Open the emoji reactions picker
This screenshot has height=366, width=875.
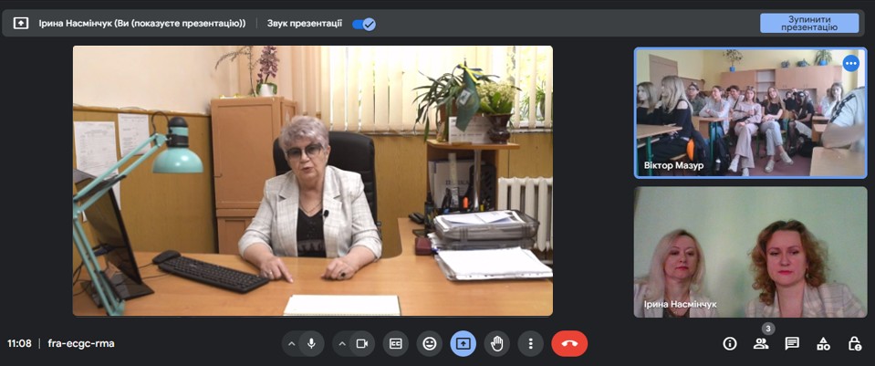tap(429, 344)
